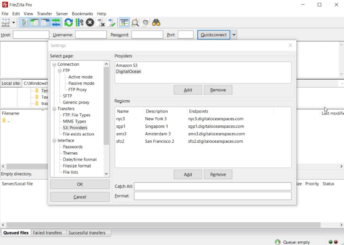Click Add under the Providers list
Viewport: 344px width, 245px height.
tap(188, 90)
